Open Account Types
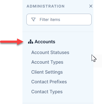Viewport: 102px width, 104px height. point(47,62)
